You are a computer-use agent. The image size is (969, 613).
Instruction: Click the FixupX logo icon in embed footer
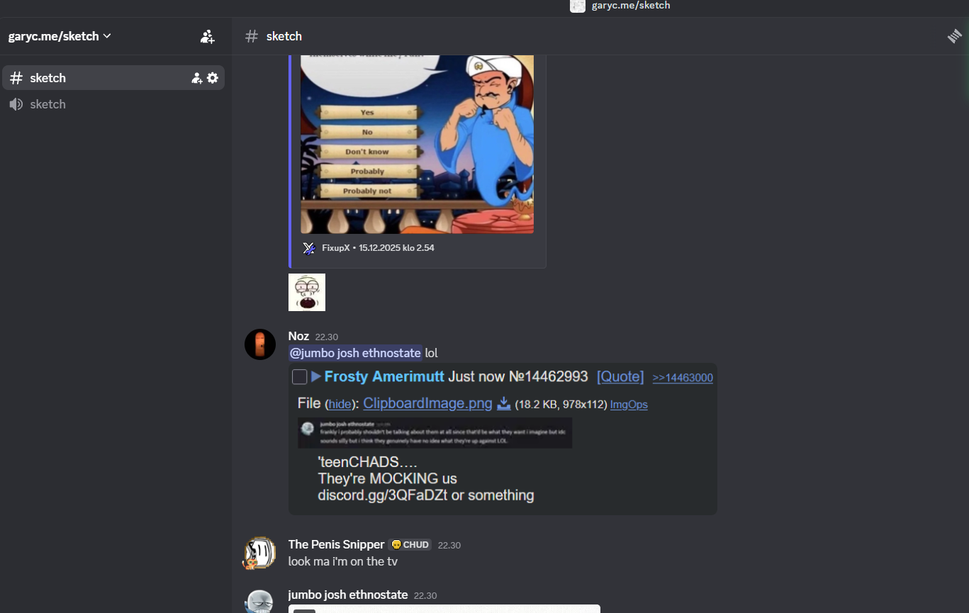click(309, 248)
